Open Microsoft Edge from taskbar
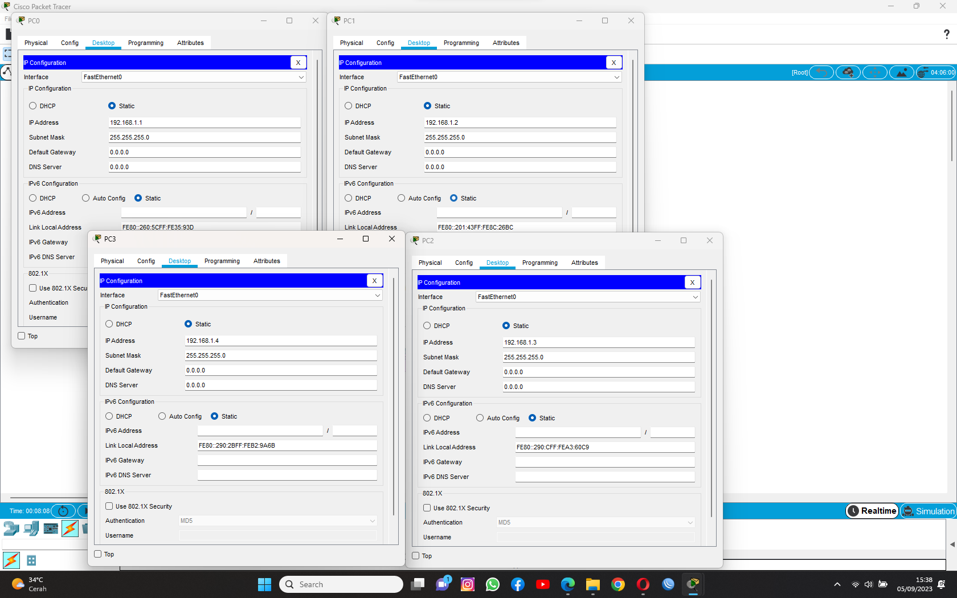Viewport: 957px width, 598px height. [568, 584]
